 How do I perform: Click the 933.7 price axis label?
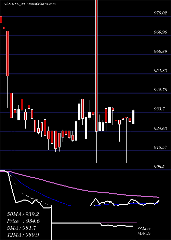tap(159, 109)
